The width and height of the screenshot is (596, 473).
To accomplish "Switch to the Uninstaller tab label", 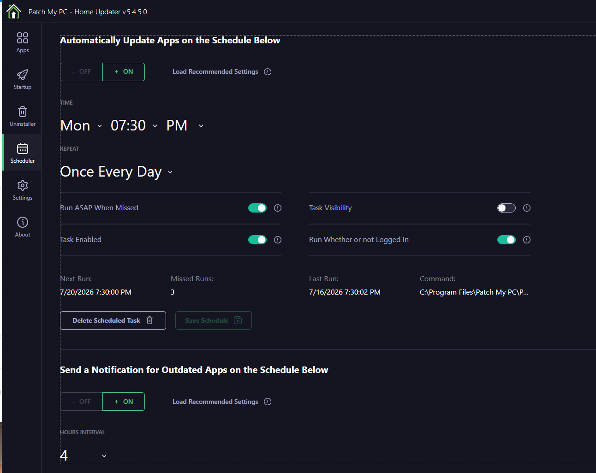I will point(23,124).
